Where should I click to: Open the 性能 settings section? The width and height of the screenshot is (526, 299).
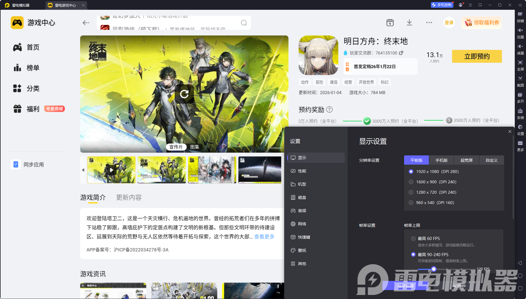point(302,171)
